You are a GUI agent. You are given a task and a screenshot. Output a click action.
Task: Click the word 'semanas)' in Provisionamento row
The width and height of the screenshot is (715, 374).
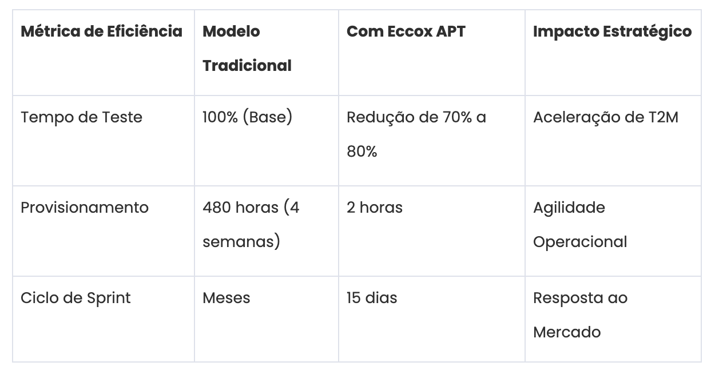241,242
